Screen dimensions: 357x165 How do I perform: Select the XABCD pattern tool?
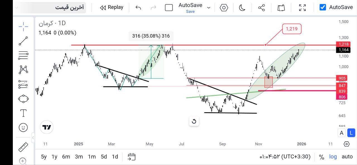(23, 70)
